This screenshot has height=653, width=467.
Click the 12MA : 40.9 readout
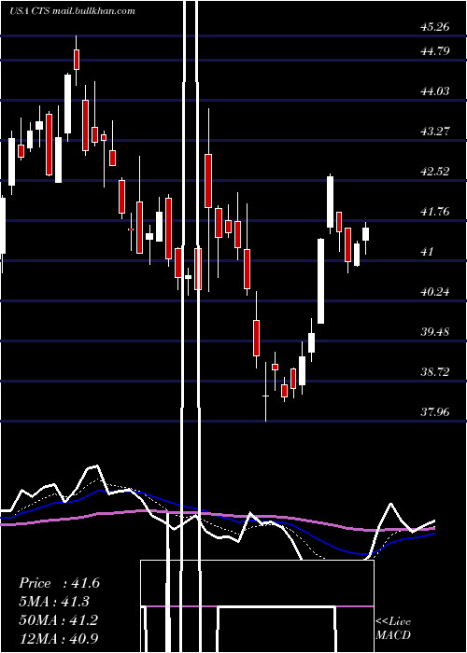(59, 638)
